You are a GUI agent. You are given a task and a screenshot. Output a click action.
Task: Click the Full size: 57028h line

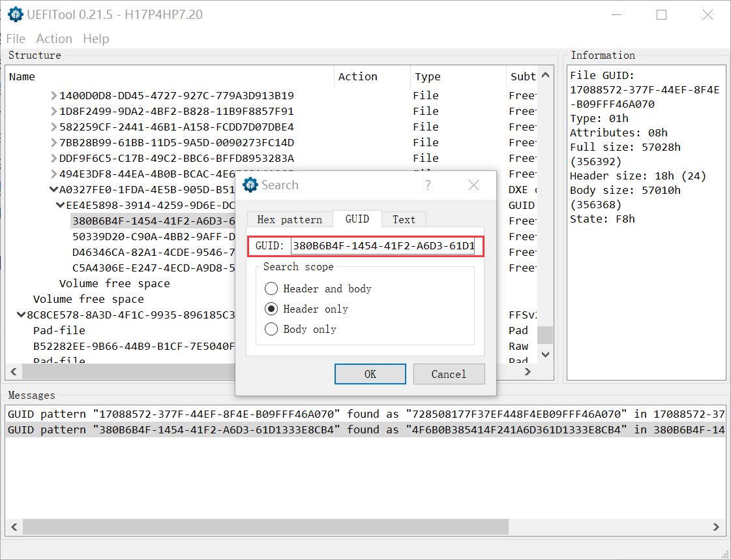[625, 148]
